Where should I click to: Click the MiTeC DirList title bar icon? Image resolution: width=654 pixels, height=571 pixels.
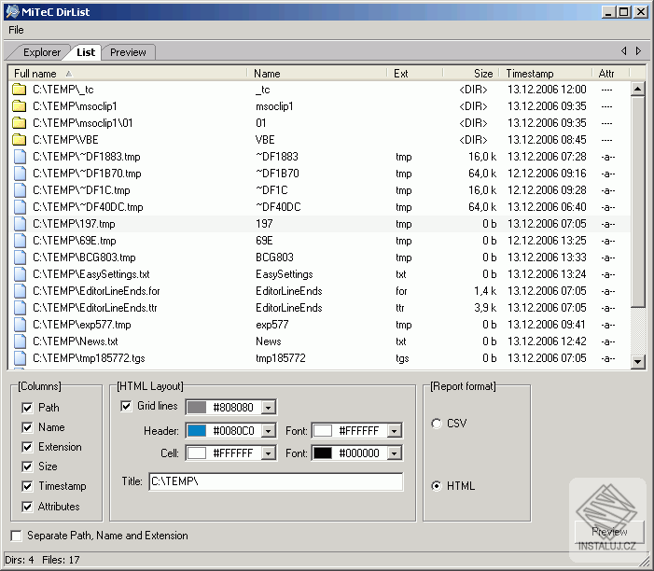[x=11, y=12]
